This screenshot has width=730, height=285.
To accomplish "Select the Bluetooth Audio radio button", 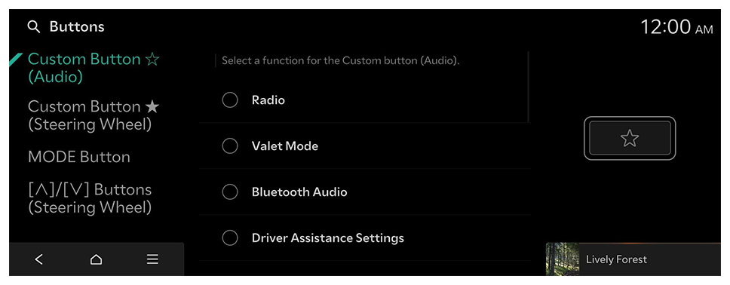I will 230,192.
